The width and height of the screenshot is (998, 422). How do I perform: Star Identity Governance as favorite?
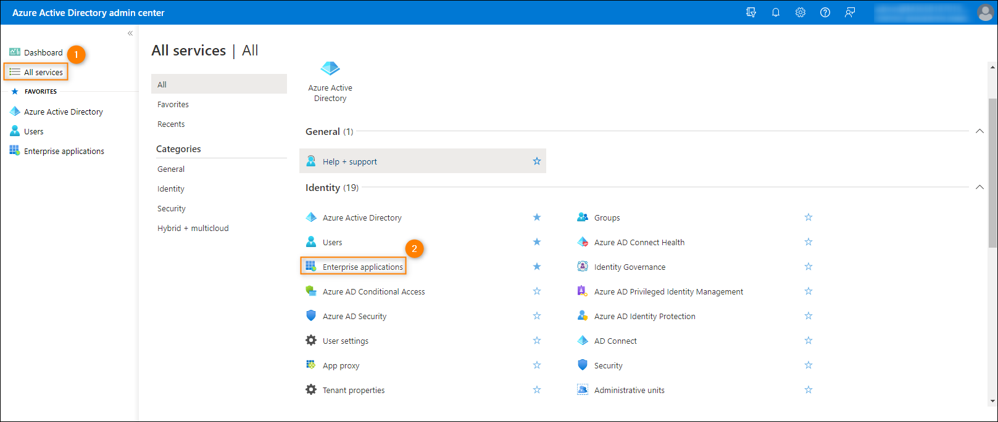(809, 266)
